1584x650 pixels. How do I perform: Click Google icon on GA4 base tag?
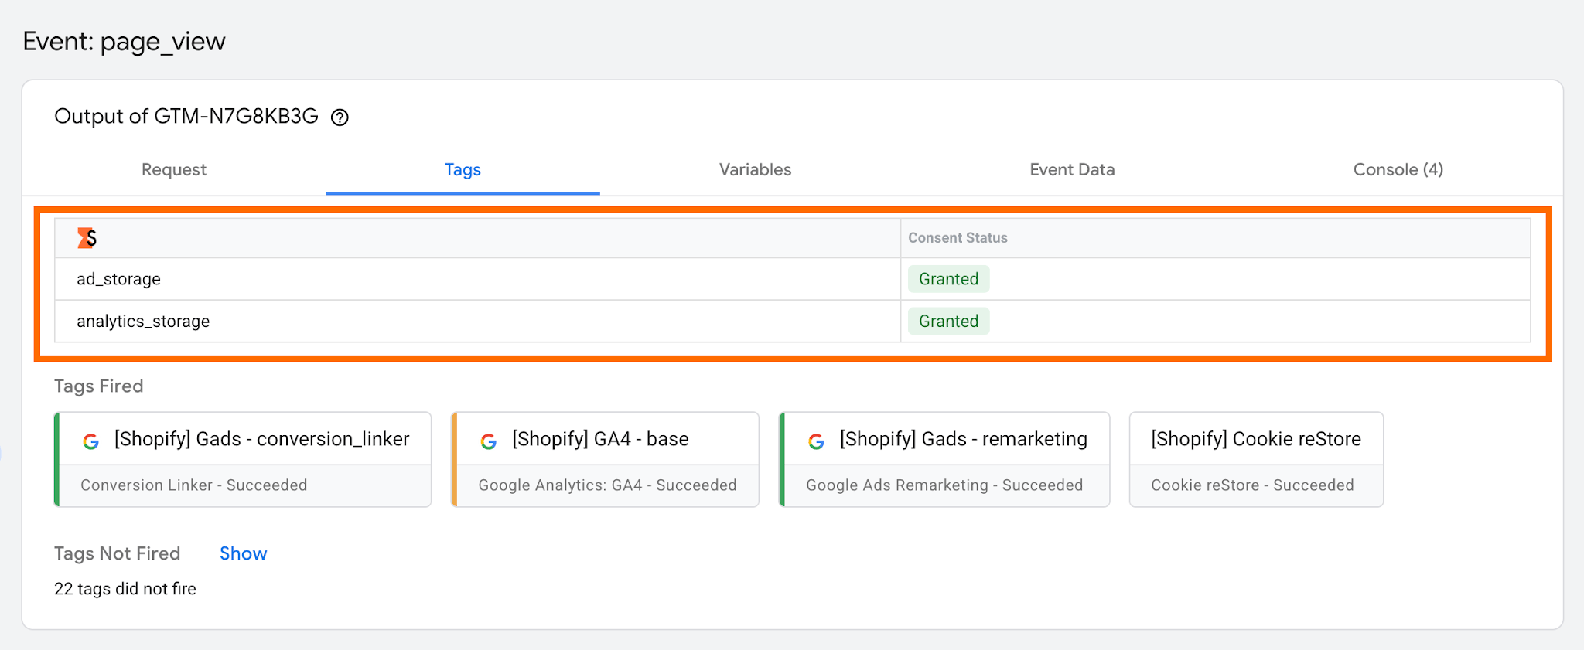click(x=488, y=441)
